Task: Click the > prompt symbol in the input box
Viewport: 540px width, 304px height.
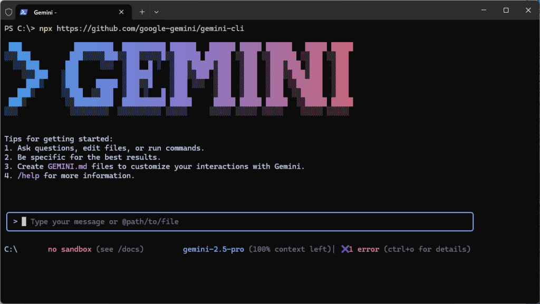Action: (15, 221)
